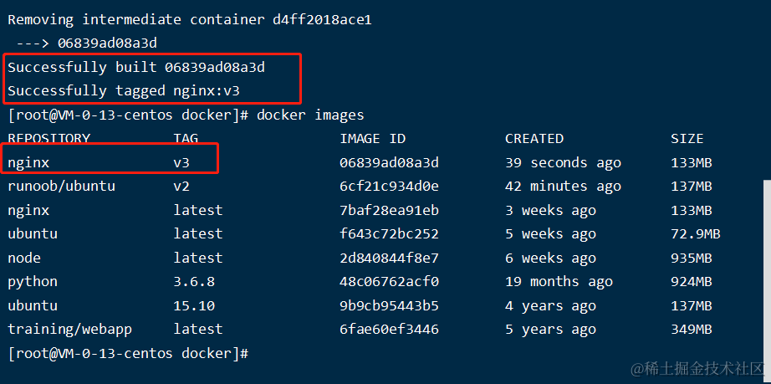The width and height of the screenshot is (771, 384).
Task: Click the last empty shell prompt line
Action: tap(128, 353)
